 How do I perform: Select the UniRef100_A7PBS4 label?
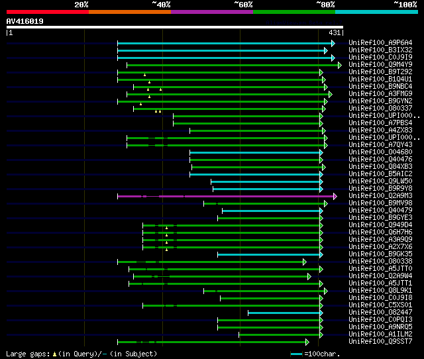[x=380, y=123]
